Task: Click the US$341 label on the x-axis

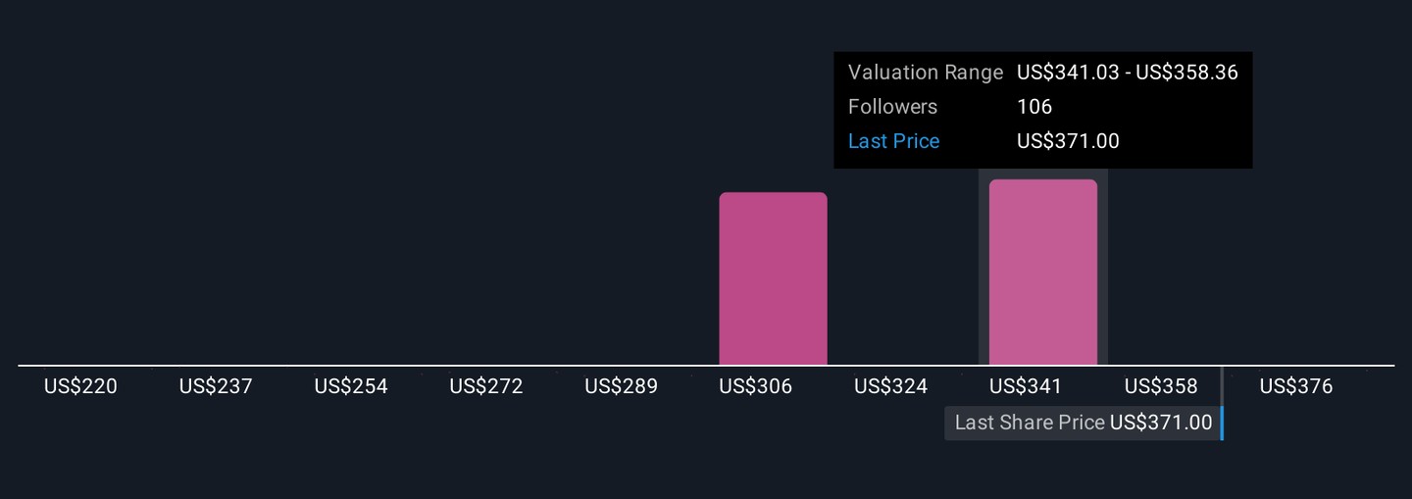Action: tap(1026, 386)
